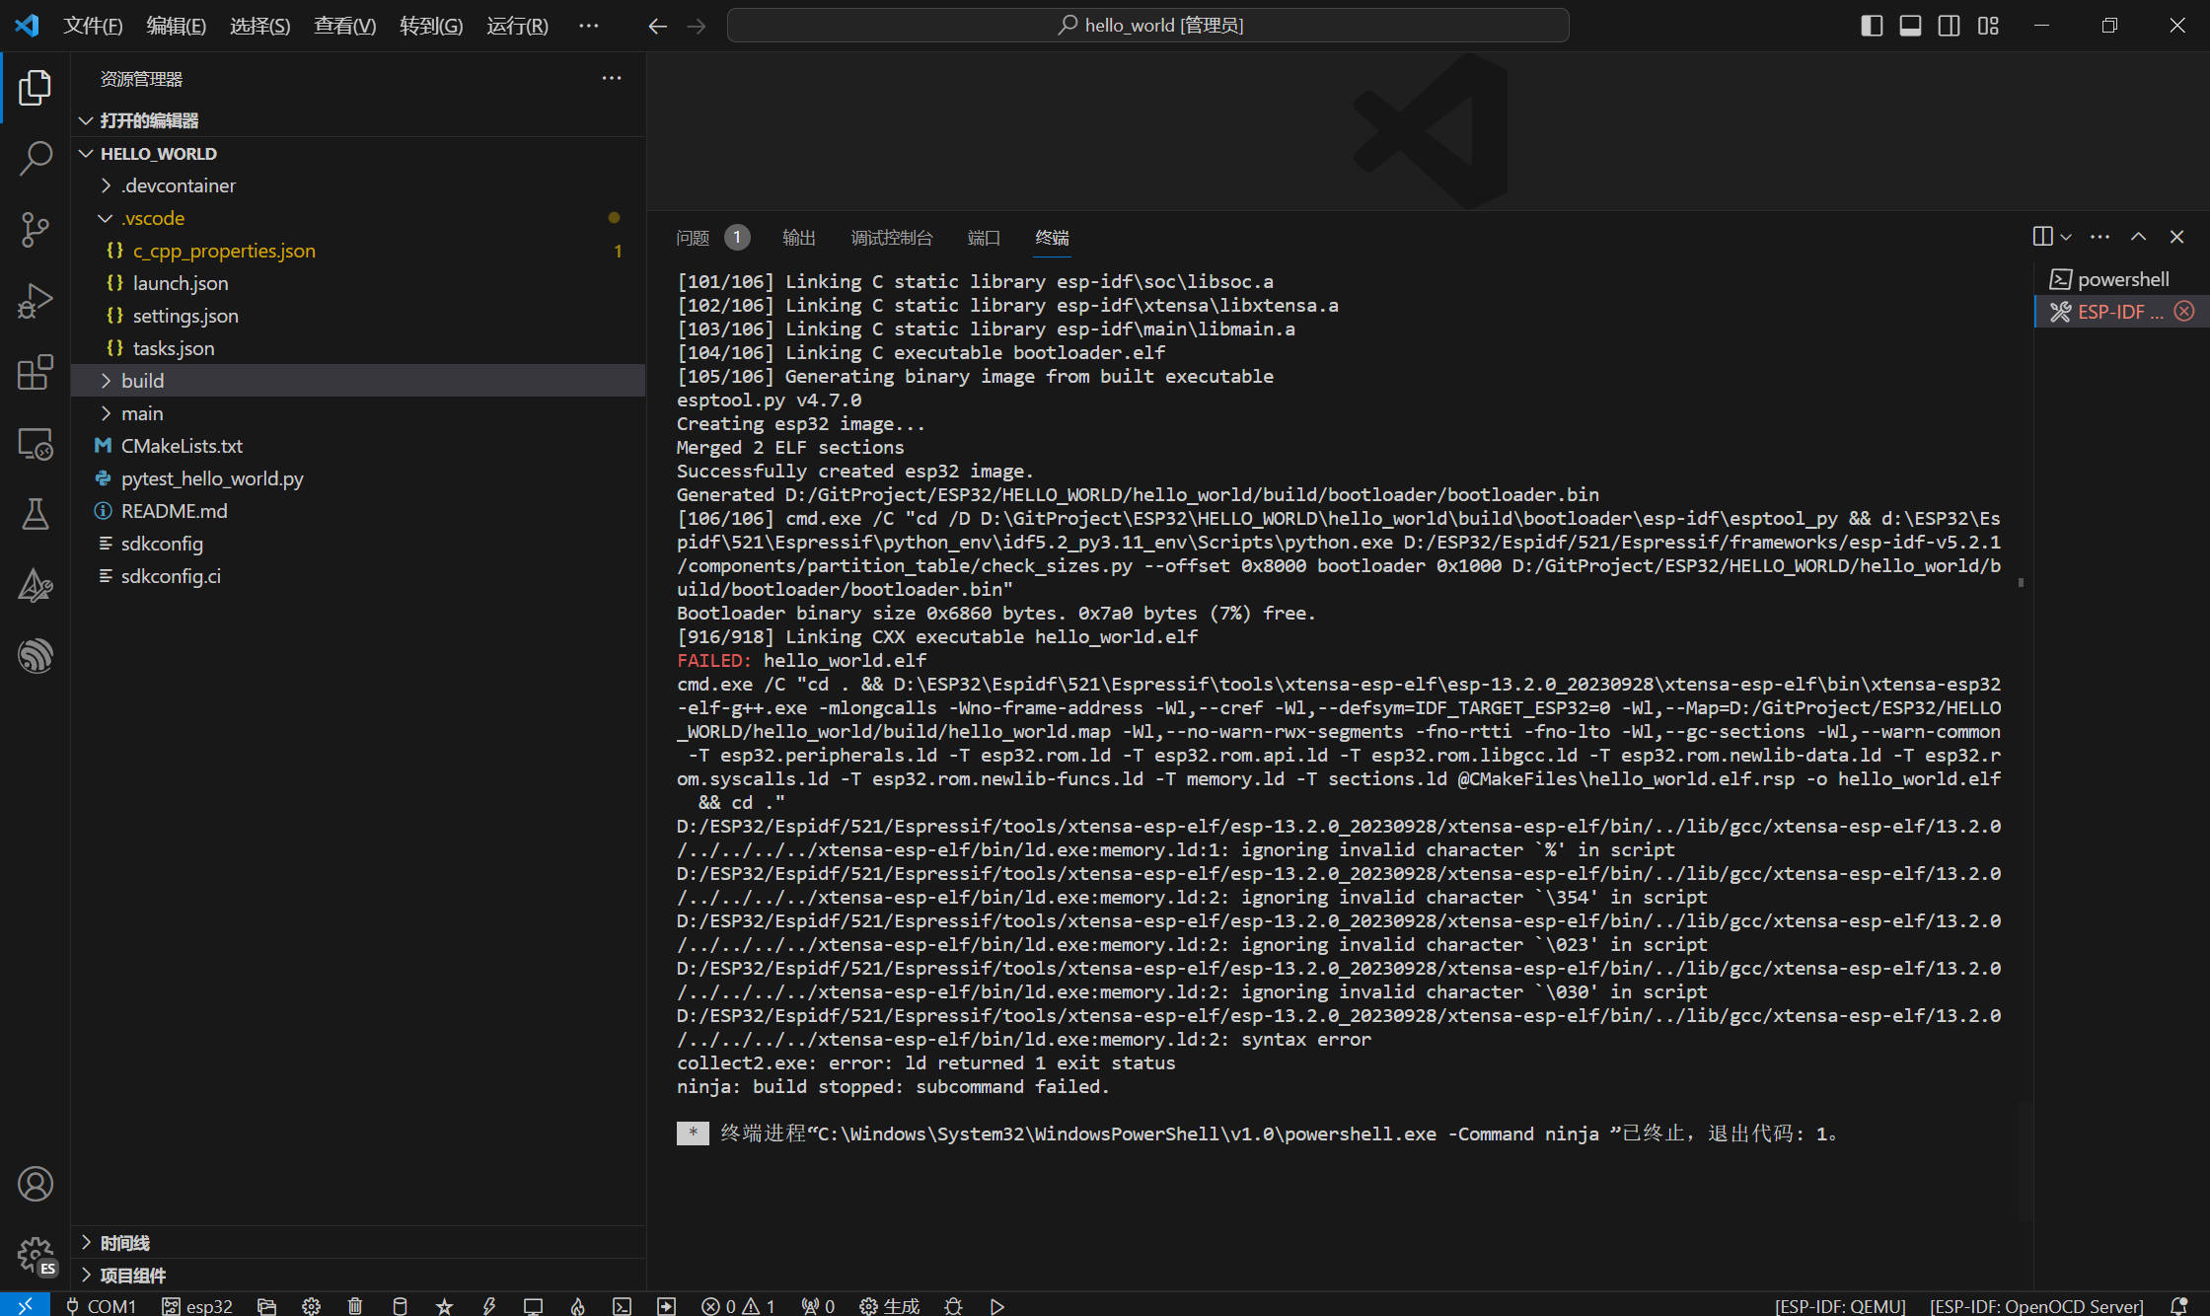
Task: Click the remote window indicator in status bar
Action: (24, 1305)
